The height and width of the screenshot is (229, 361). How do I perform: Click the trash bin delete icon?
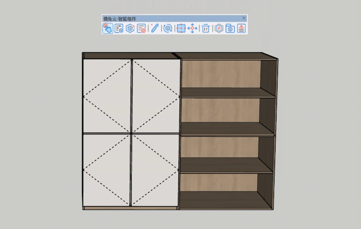(205, 29)
